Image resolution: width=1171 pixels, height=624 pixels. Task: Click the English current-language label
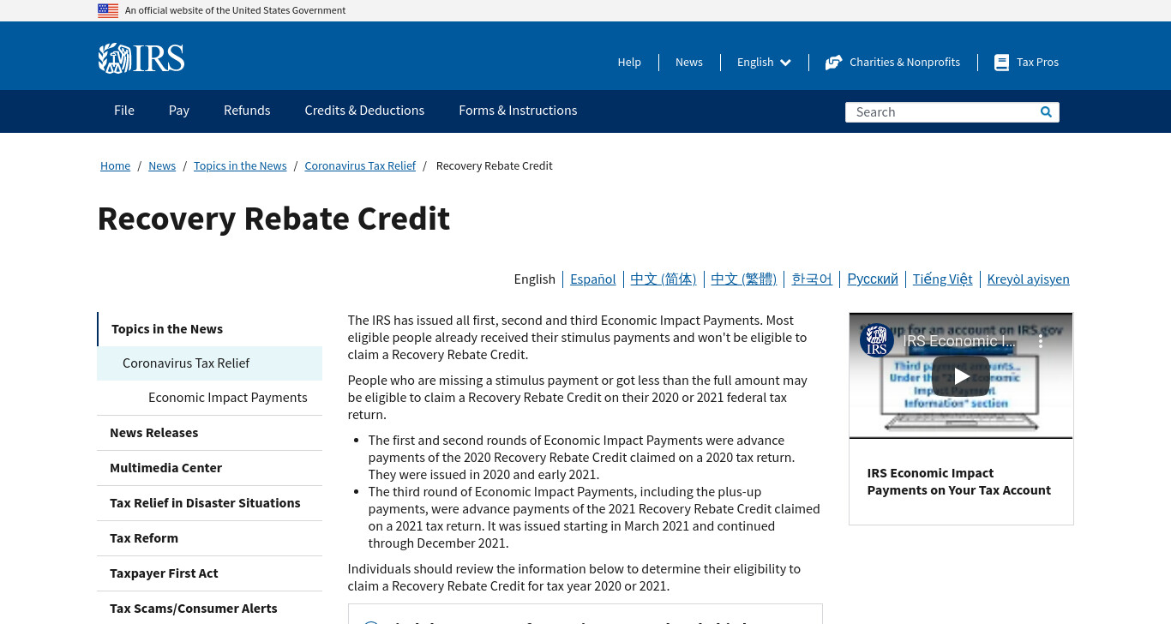click(535, 279)
